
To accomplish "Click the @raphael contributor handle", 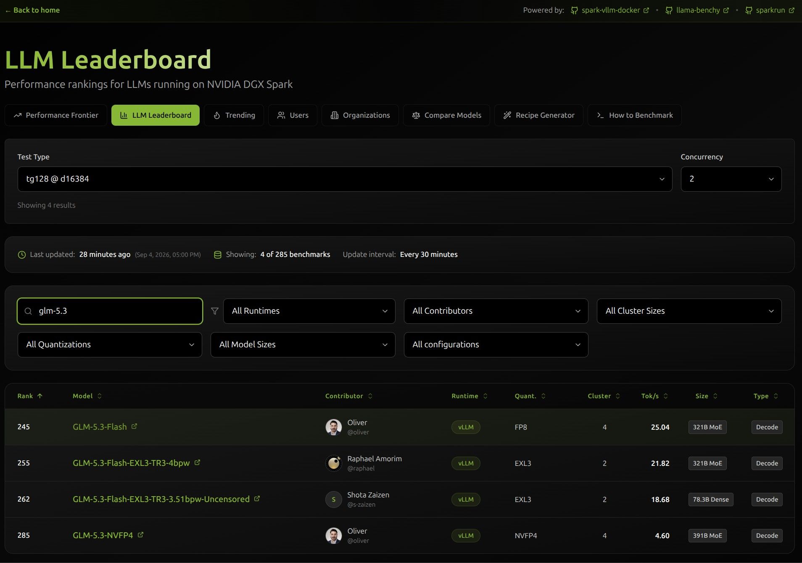I will pos(361,468).
